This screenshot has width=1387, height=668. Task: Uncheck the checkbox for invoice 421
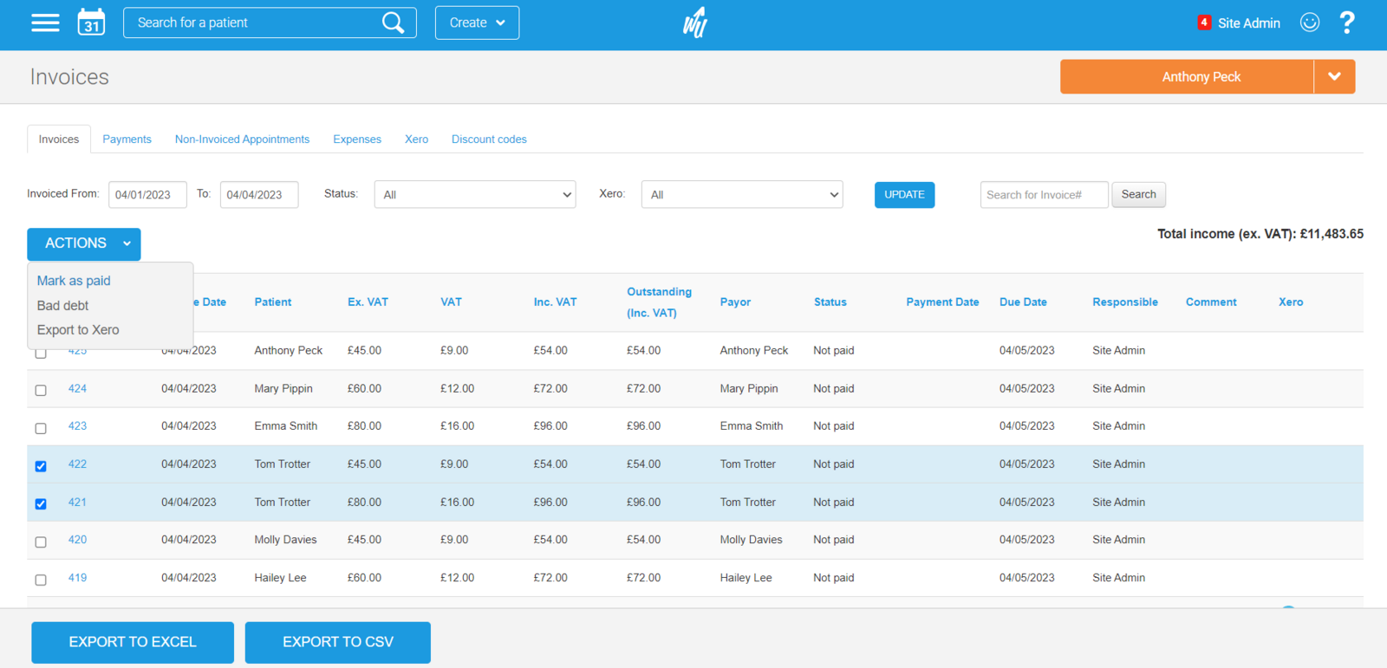point(41,503)
